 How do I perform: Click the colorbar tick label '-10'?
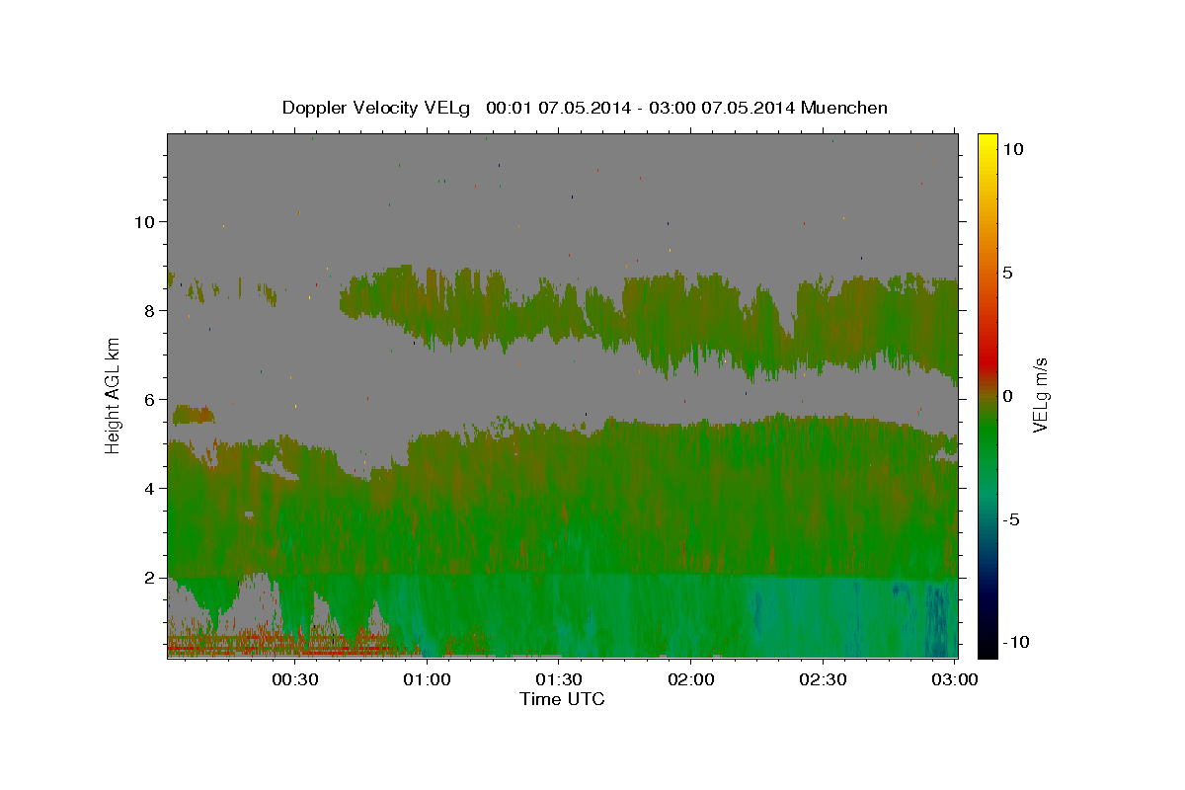[x=1014, y=642]
